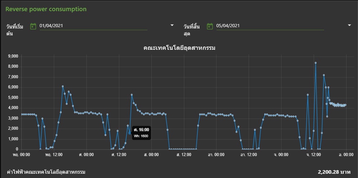Click the ส. 12:00 x-axis label
Image resolution: width=358 pixels, height=178 pixels.
point(183,155)
